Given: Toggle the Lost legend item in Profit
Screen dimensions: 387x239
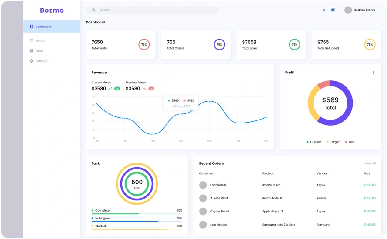Looking at the screenshot, I should [350, 142].
